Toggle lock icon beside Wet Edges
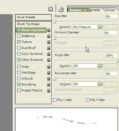The width and height of the screenshot is (119, 131). pos(49,73)
